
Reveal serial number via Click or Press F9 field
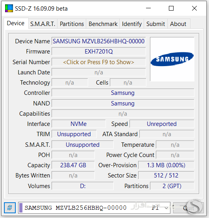99,62
